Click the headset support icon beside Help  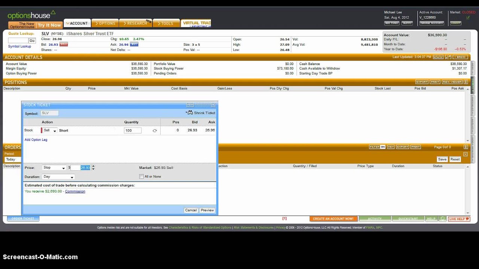click(x=442, y=219)
